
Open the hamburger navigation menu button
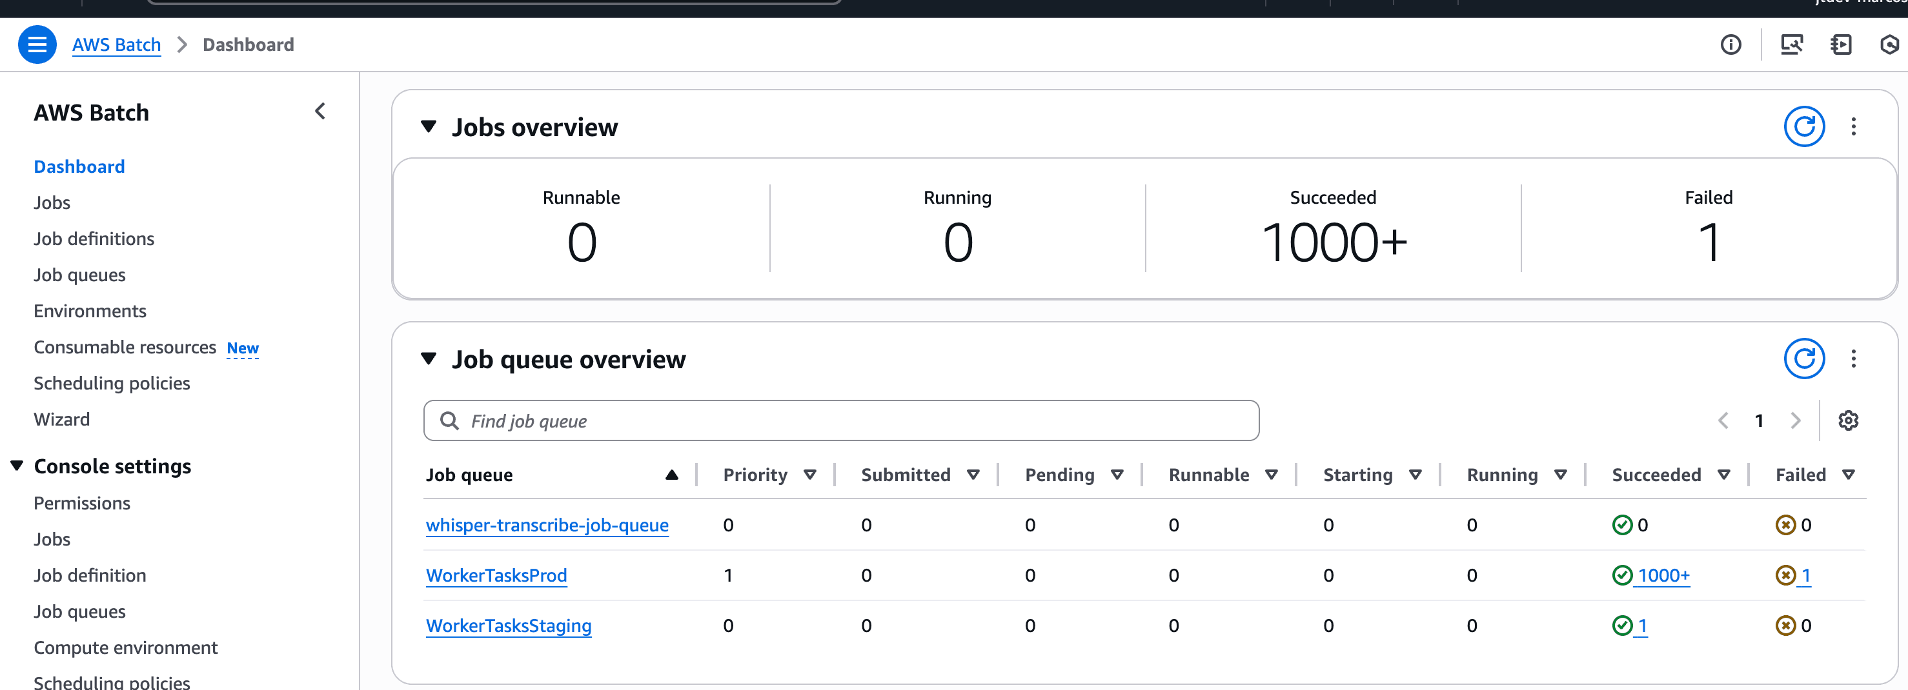coord(37,44)
